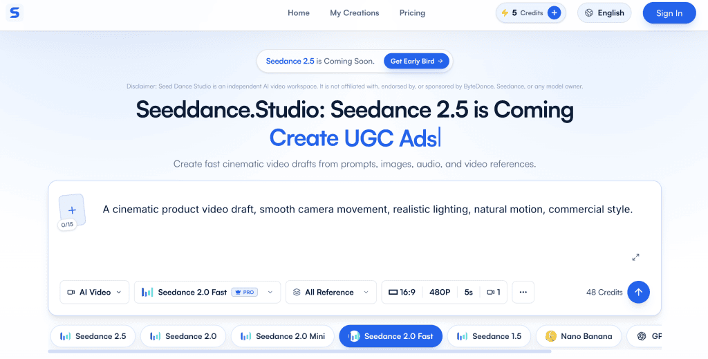This screenshot has width=708, height=359.
Task: Click the 48 Credits cost label
Action: pos(604,292)
